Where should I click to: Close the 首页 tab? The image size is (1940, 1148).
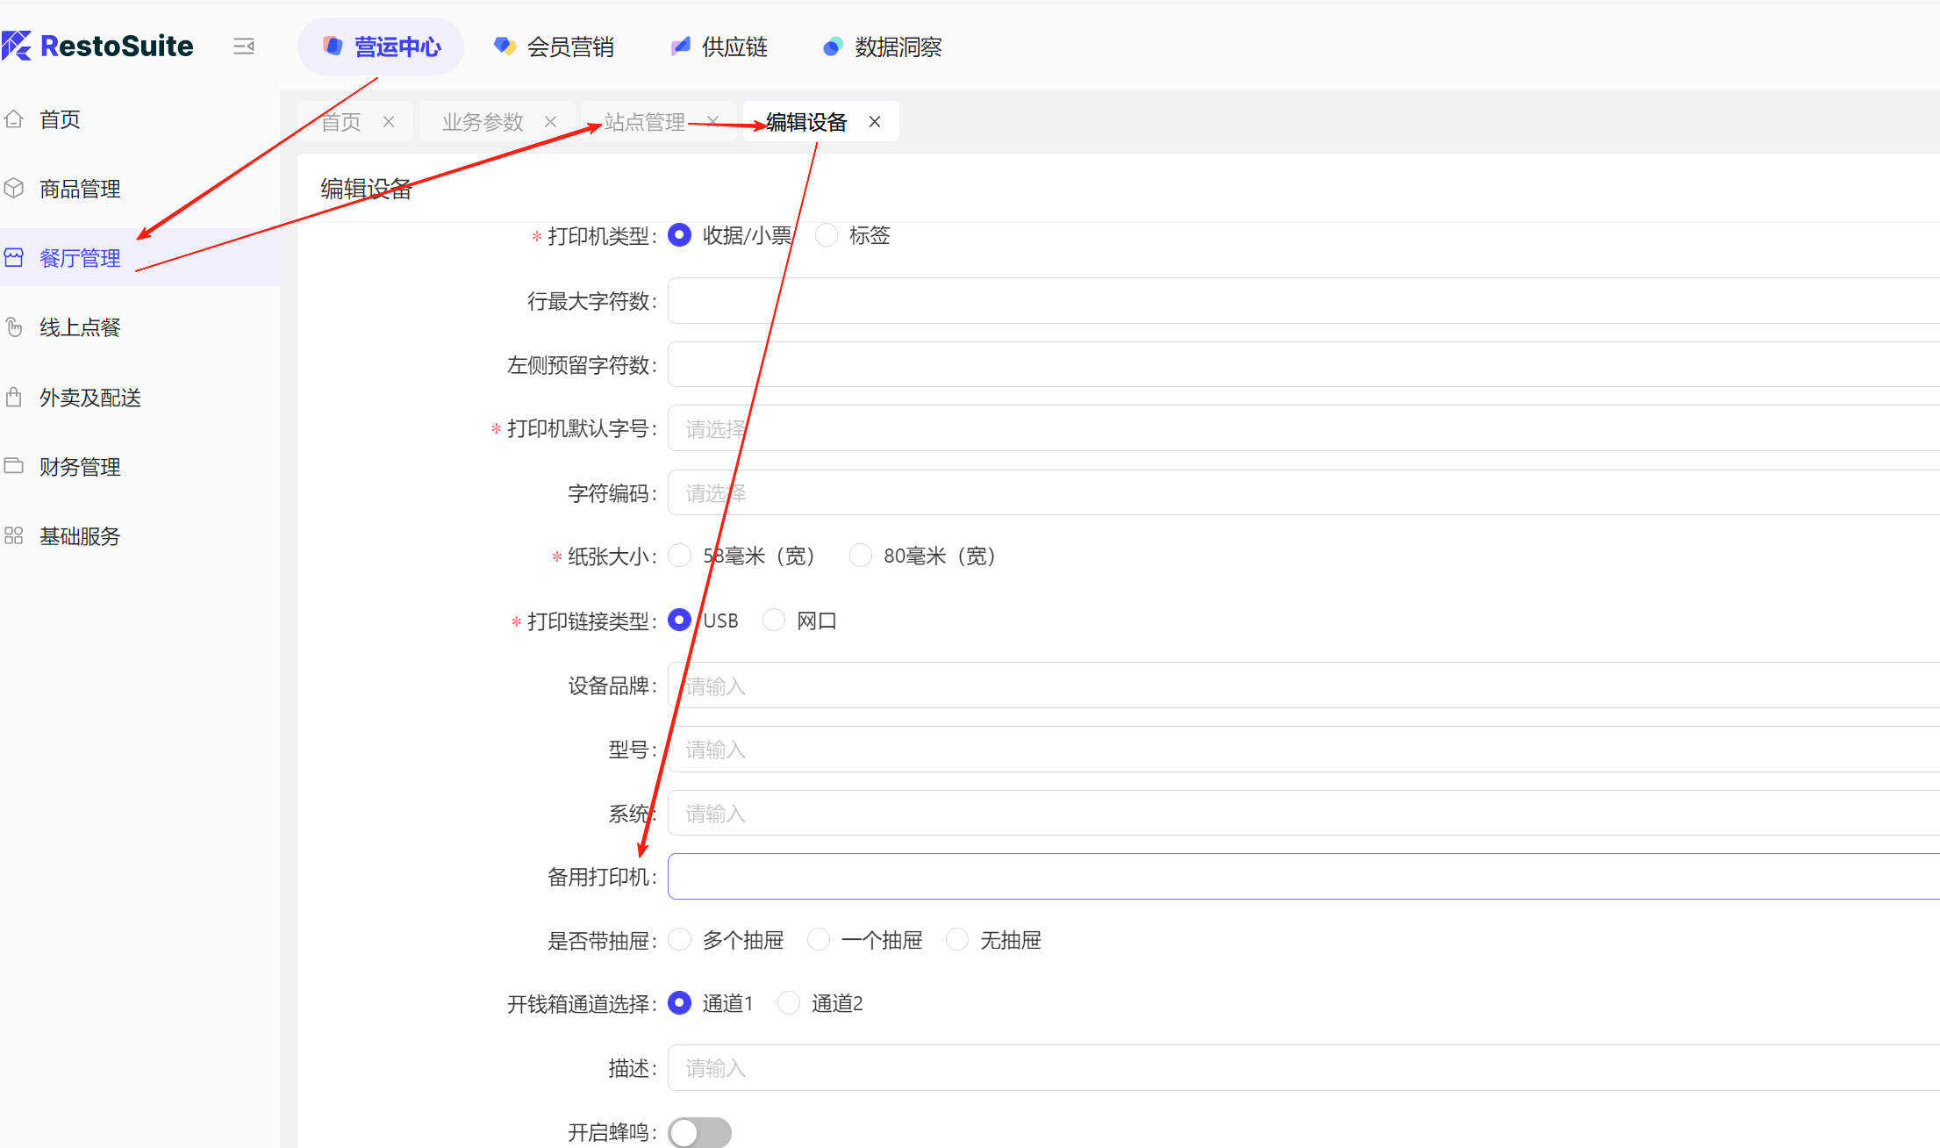[x=389, y=122]
